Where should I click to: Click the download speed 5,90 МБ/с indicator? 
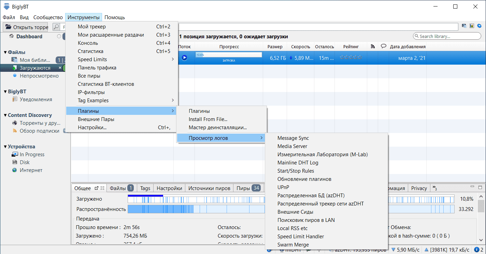pos(406,250)
